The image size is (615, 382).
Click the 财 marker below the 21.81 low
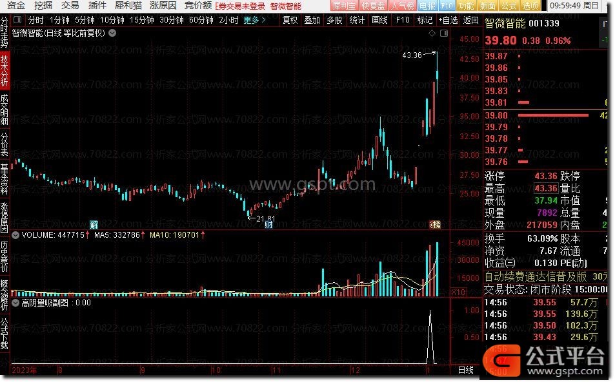point(268,225)
